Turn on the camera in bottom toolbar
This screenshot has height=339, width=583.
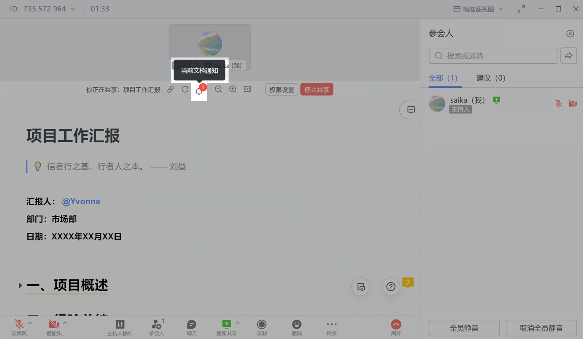pyautogui.click(x=54, y=327)
